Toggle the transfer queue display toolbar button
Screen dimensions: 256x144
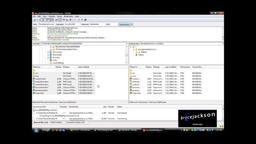(52, 20)
